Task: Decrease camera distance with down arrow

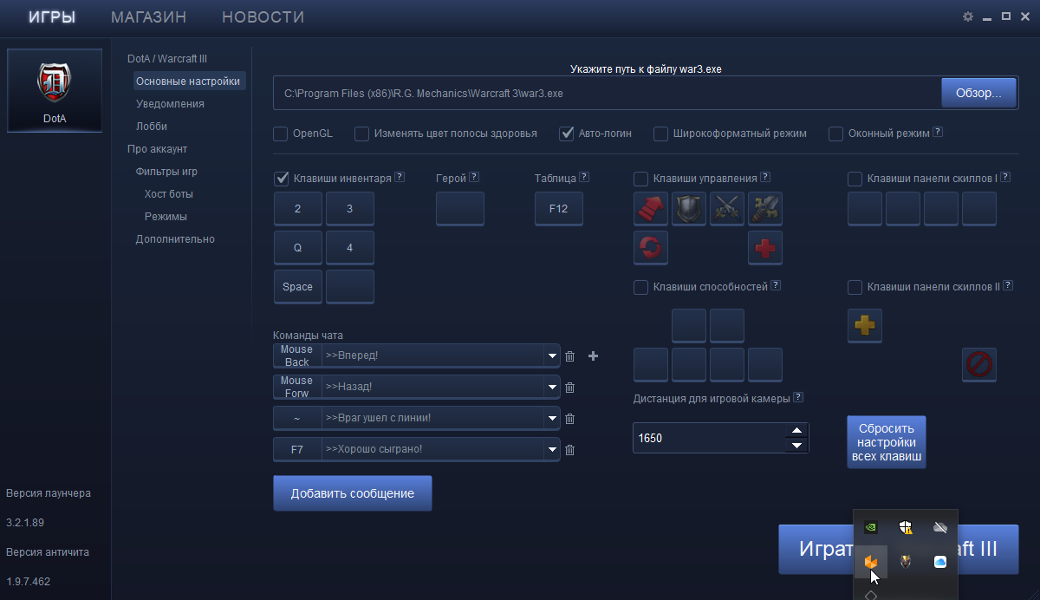Action: click(x=796, y=445)
